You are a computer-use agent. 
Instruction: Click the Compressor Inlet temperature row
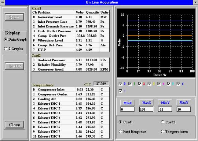pos(70,89)
